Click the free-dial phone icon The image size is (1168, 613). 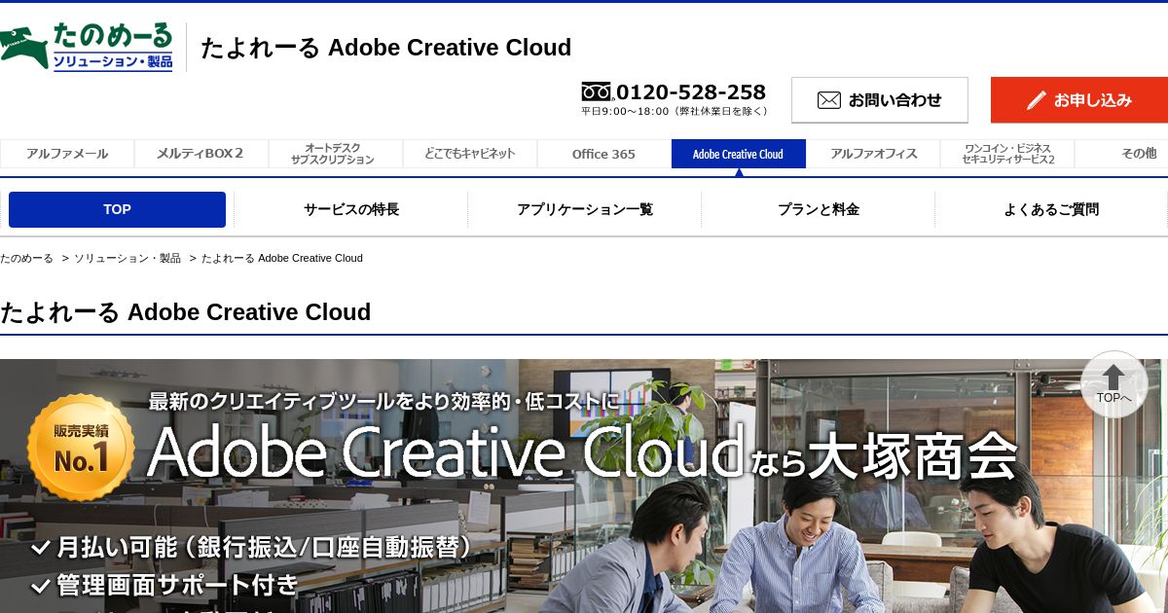(x=597, y=92)
